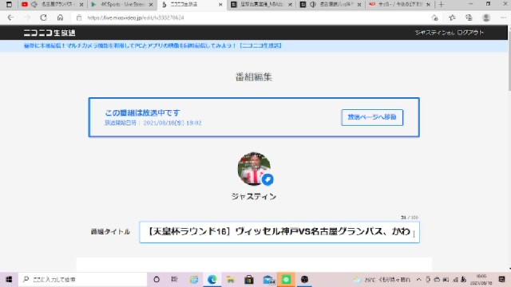Screen dimensions: 511x287
Task: Close the サッカー tab
Action: (428, 5)
